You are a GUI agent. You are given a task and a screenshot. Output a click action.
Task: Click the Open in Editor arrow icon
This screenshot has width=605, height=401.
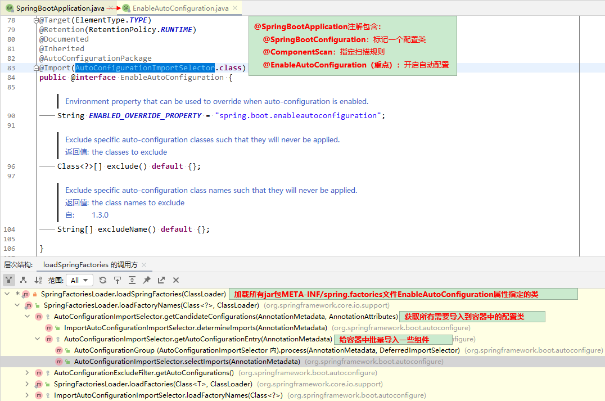click(161, 280)
